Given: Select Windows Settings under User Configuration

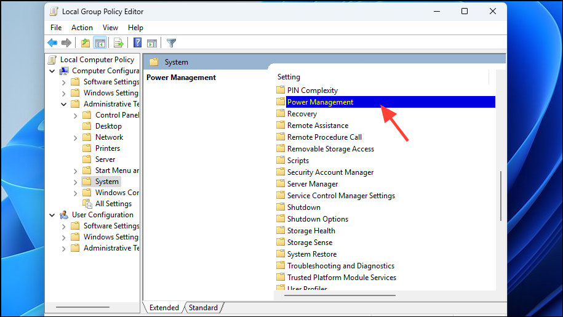Looking at the screenshot, I should tap(111, 237).
